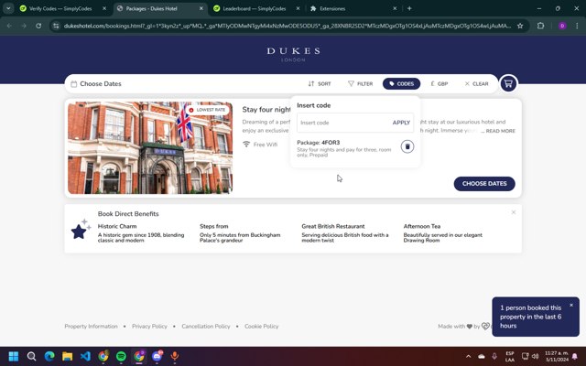The width and height of the screenshot is (586, 366).
Task: Focus the Insert code field
Action: (343, 123)
